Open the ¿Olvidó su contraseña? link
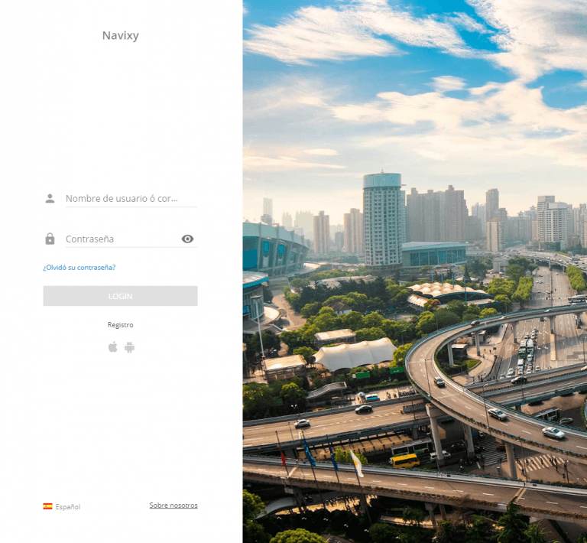587x543 pixels. [79, 268]
